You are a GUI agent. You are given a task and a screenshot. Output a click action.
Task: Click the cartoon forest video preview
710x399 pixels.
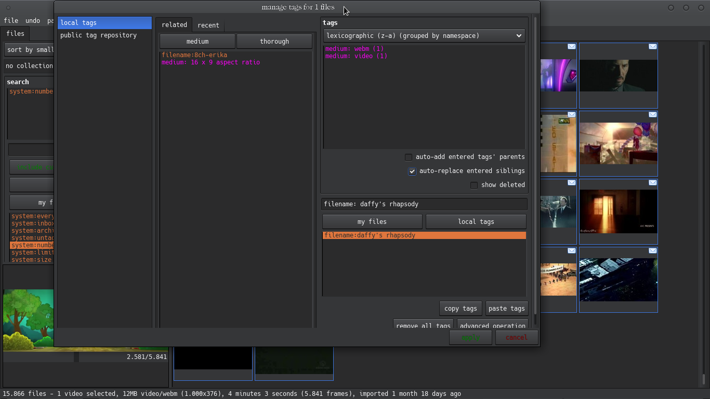click(29, 320)
